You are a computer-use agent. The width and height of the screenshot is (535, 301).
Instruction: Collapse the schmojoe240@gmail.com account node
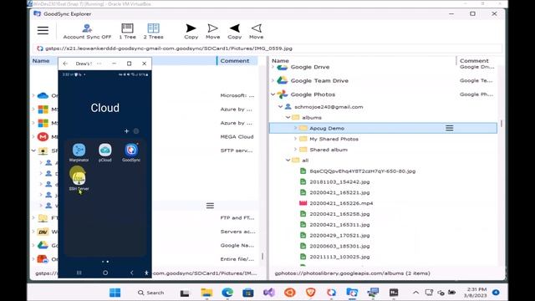click(x=280, y=107)
